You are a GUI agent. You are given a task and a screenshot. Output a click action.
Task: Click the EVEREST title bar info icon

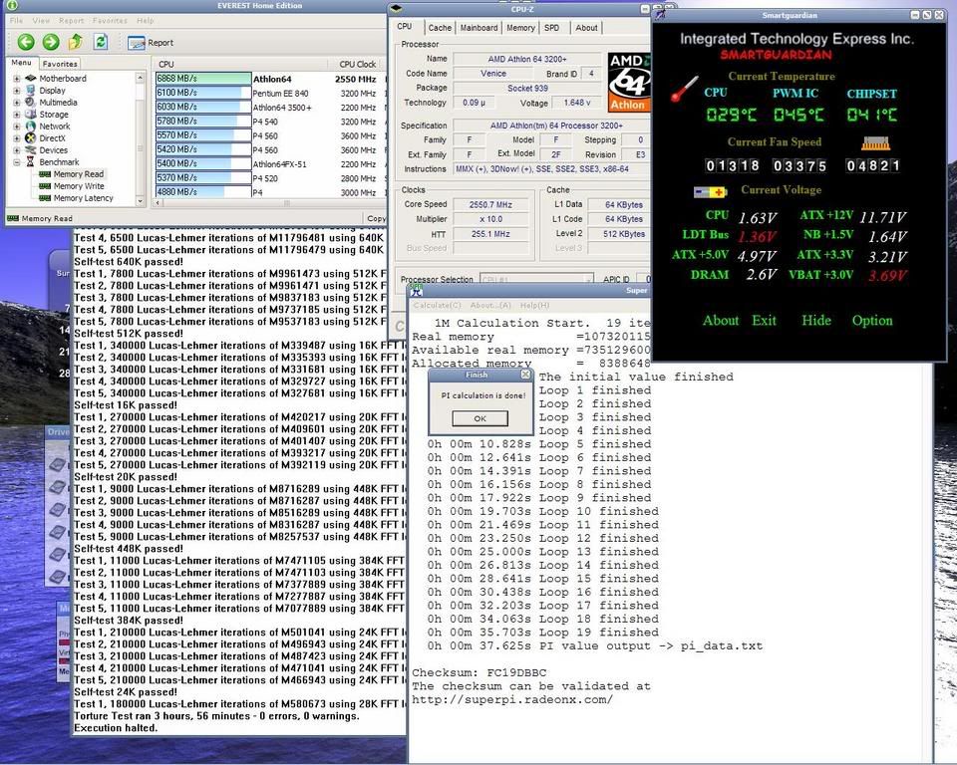(x=11, y=6)
